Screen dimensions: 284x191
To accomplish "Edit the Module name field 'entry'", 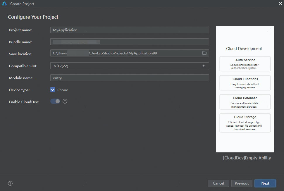I will point(130,78).
